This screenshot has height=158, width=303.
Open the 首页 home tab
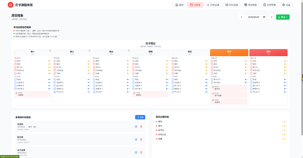coord(179,5)
